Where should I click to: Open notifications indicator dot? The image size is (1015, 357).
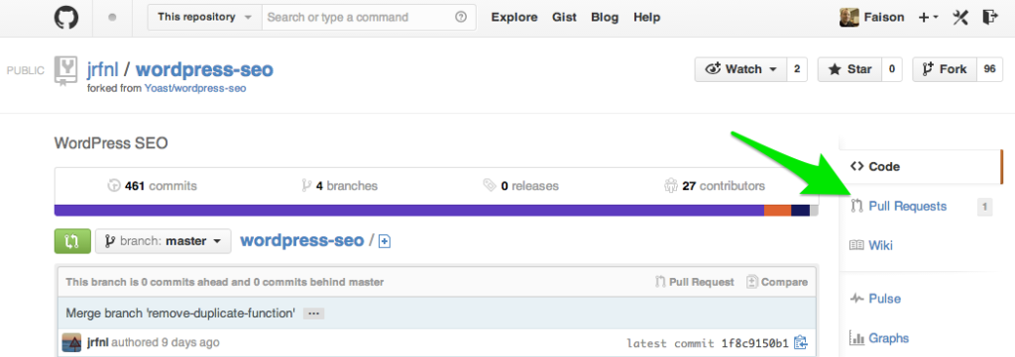click(112, 18)
